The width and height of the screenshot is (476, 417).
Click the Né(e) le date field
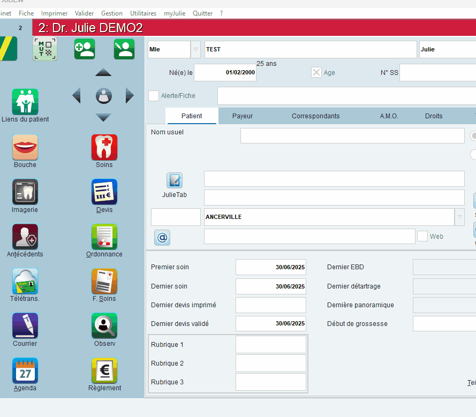coord(225,73)
